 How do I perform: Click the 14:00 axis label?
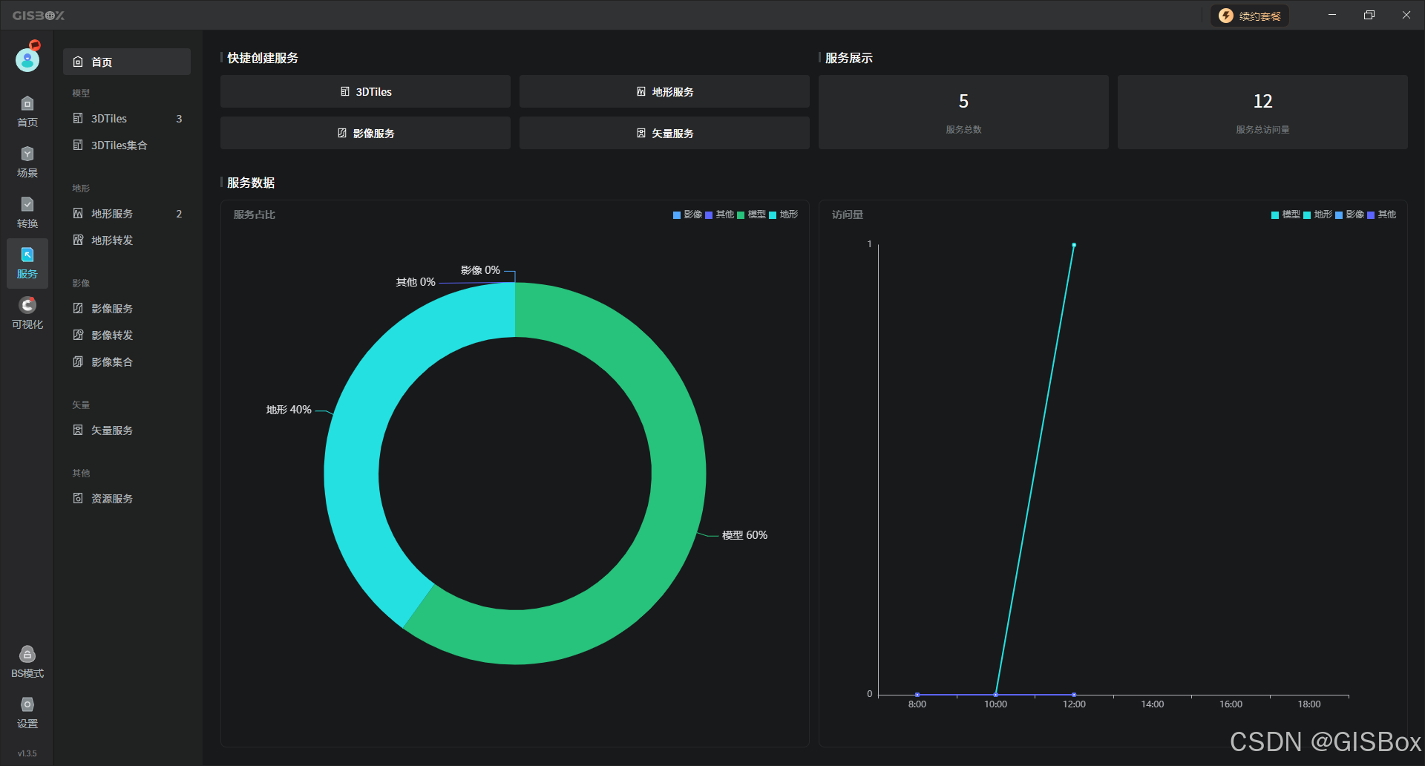pyautogui.click(x=1153, y=704)
